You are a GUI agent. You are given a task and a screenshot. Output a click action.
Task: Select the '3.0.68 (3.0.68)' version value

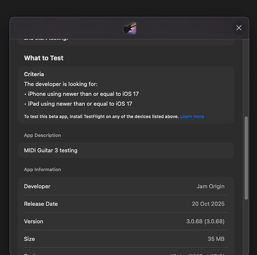205,221
